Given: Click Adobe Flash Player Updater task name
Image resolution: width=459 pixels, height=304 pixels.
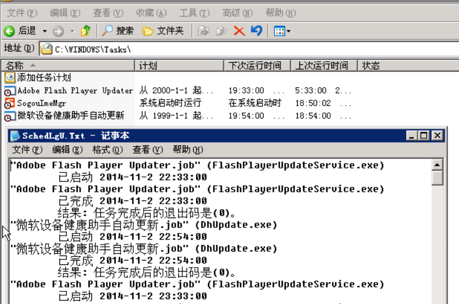Looking at the screenshot, I should pos(75,91).
